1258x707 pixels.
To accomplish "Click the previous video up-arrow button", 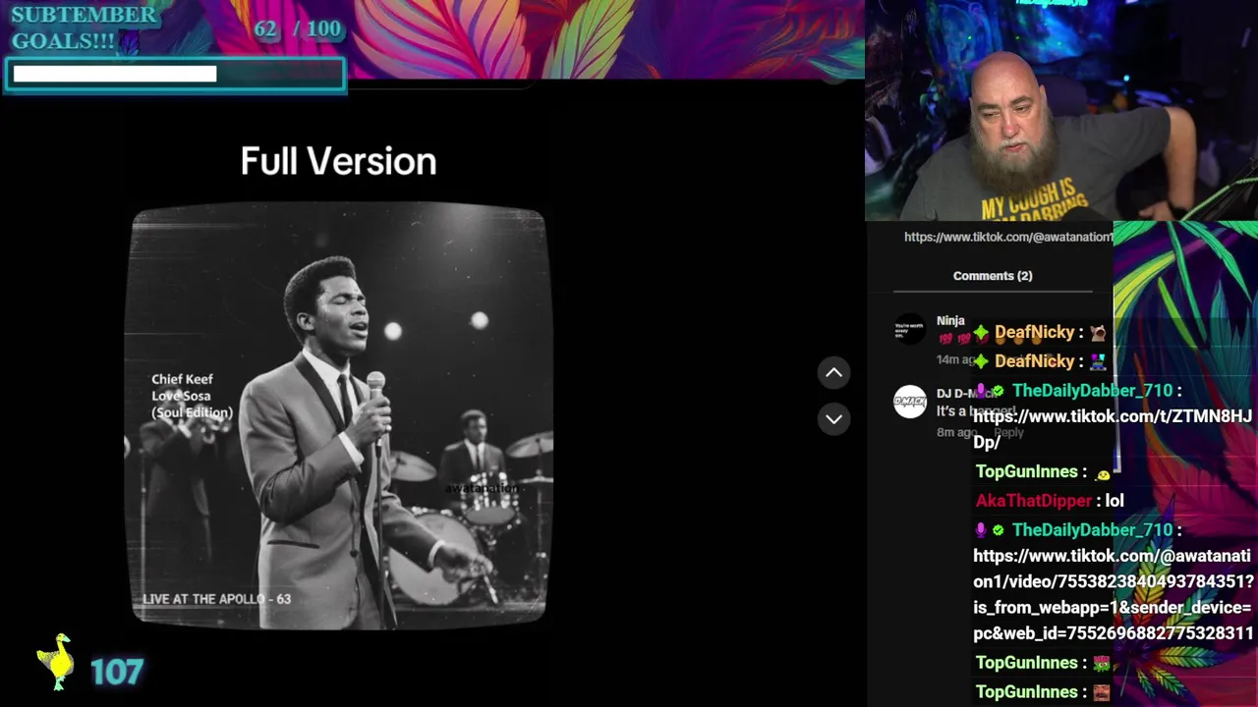I will pos(833,372).
